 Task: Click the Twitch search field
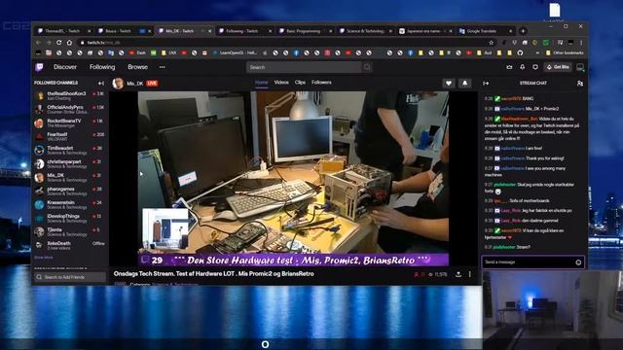click(304, 67)
